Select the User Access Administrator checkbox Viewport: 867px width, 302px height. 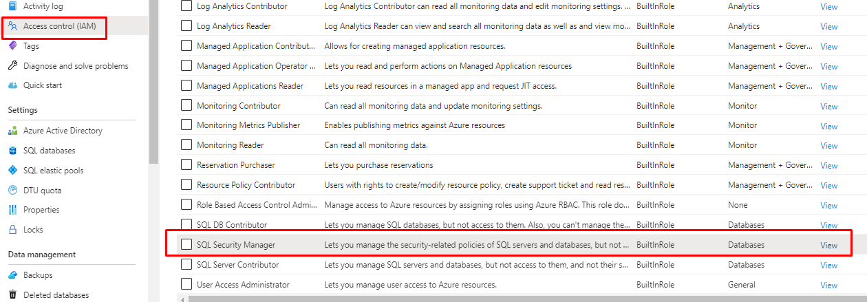coord(186,285)
